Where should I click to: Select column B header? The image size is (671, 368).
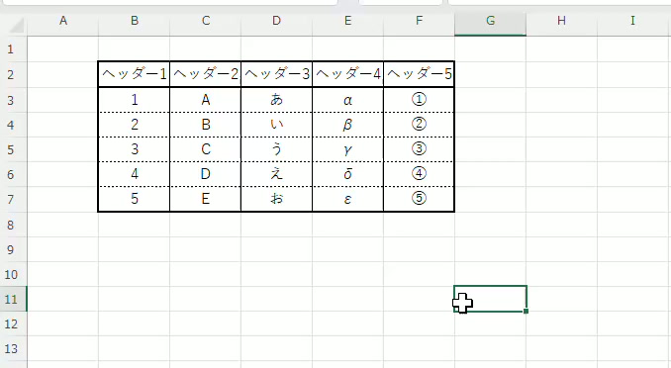coord(135,21)
